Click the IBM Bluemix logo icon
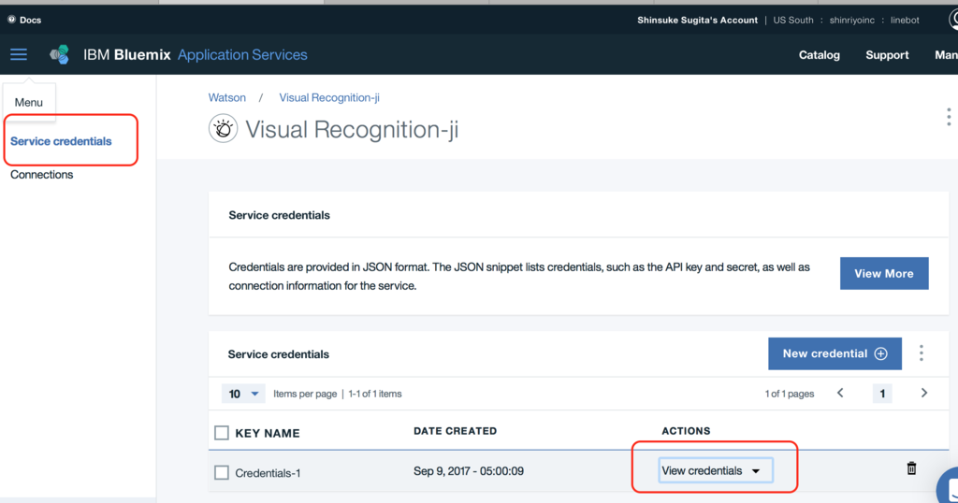The image size is (958, 503). (59, 54)
